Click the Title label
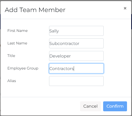This screenshot has width=132, height=116. [11, 56]
